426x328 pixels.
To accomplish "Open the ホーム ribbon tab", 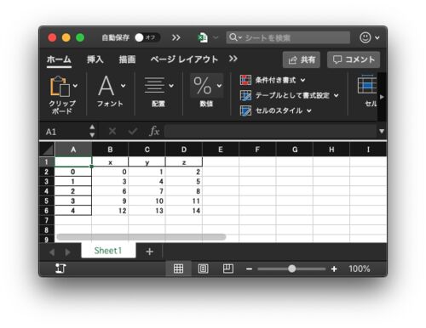I will click(59, 59).
